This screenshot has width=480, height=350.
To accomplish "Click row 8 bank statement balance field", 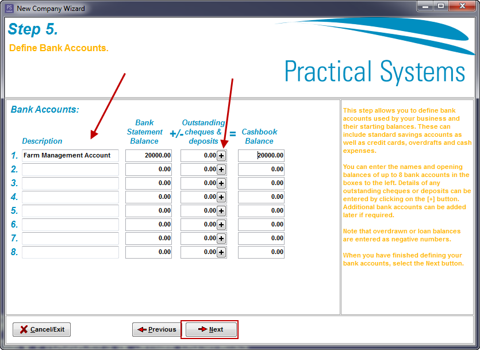I will point(148,252).
